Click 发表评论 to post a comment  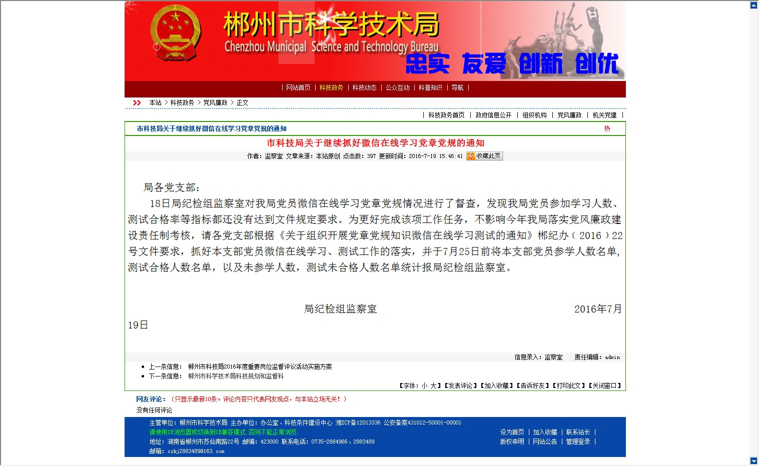tap(460, 385)
